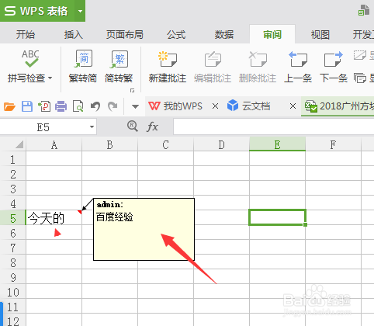
Task: Switch to the 开始 ribbon tab
Action: click(26, 34)
